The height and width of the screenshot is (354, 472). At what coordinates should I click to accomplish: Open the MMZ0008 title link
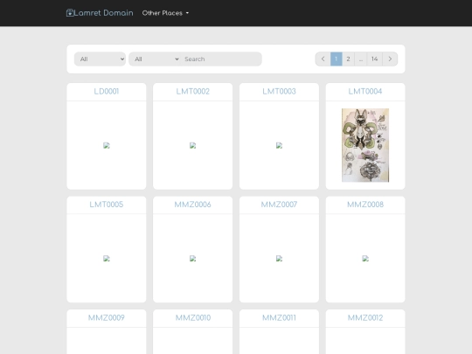[x=365, y=205]
